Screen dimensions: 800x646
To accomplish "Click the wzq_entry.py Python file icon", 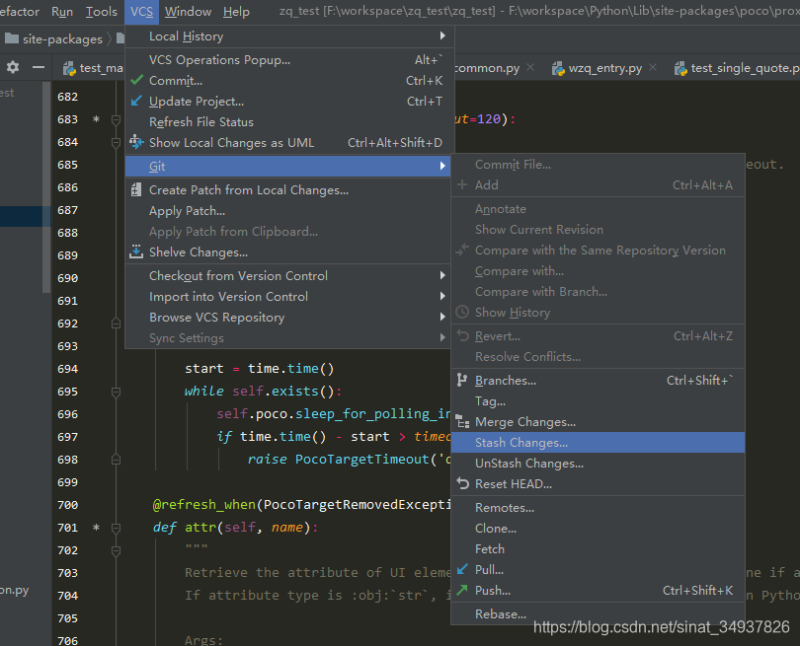I will coord(558,68).
